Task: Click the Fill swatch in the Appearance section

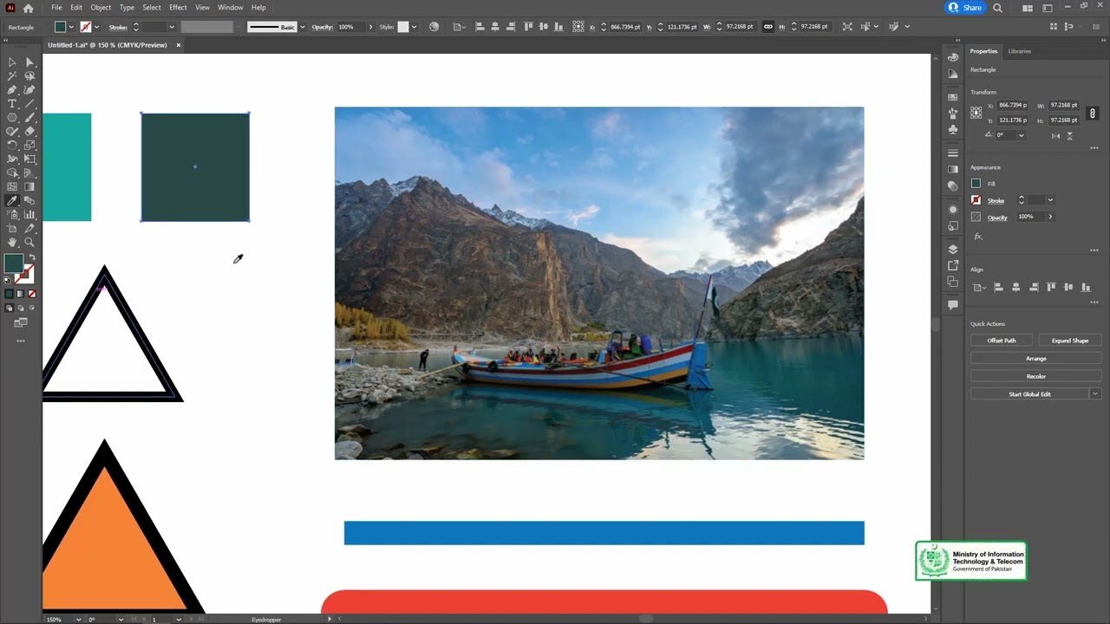Action: [x=976, y=184]
